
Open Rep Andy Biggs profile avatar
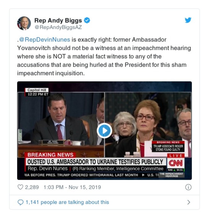24,23
